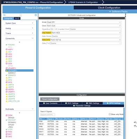Switch to the Clock Configuration tab
The height and width of the screenshot is (139, 137).
coord(109,8)
